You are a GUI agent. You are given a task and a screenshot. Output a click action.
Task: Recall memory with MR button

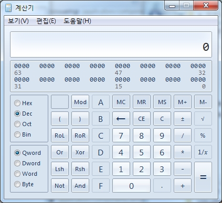pos(142,102)
